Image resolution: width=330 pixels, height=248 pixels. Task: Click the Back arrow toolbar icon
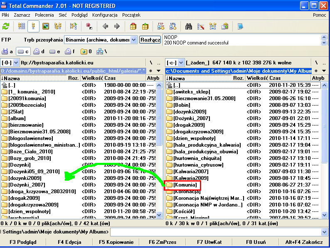pyautogui.click(x=106, y=26)
